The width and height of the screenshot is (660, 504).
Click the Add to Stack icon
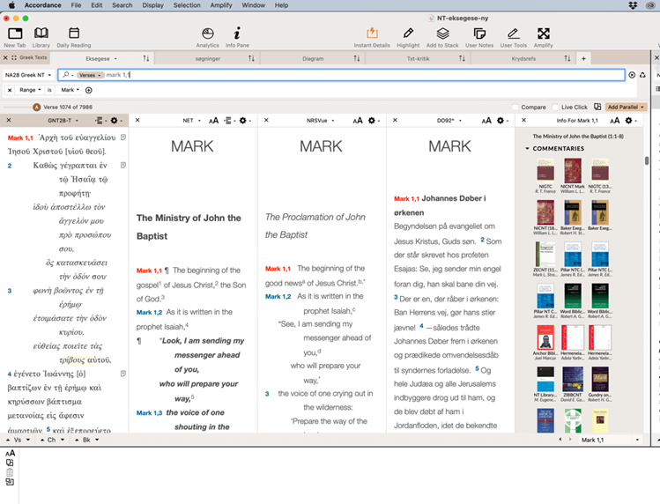coord(442,33)
